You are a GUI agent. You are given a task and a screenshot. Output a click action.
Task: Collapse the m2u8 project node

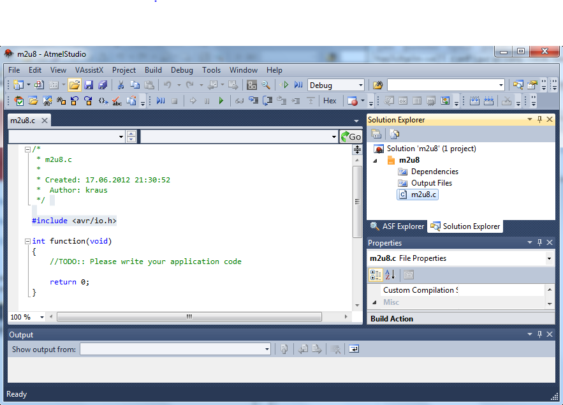pyautogui.click(x=375, y=161)
